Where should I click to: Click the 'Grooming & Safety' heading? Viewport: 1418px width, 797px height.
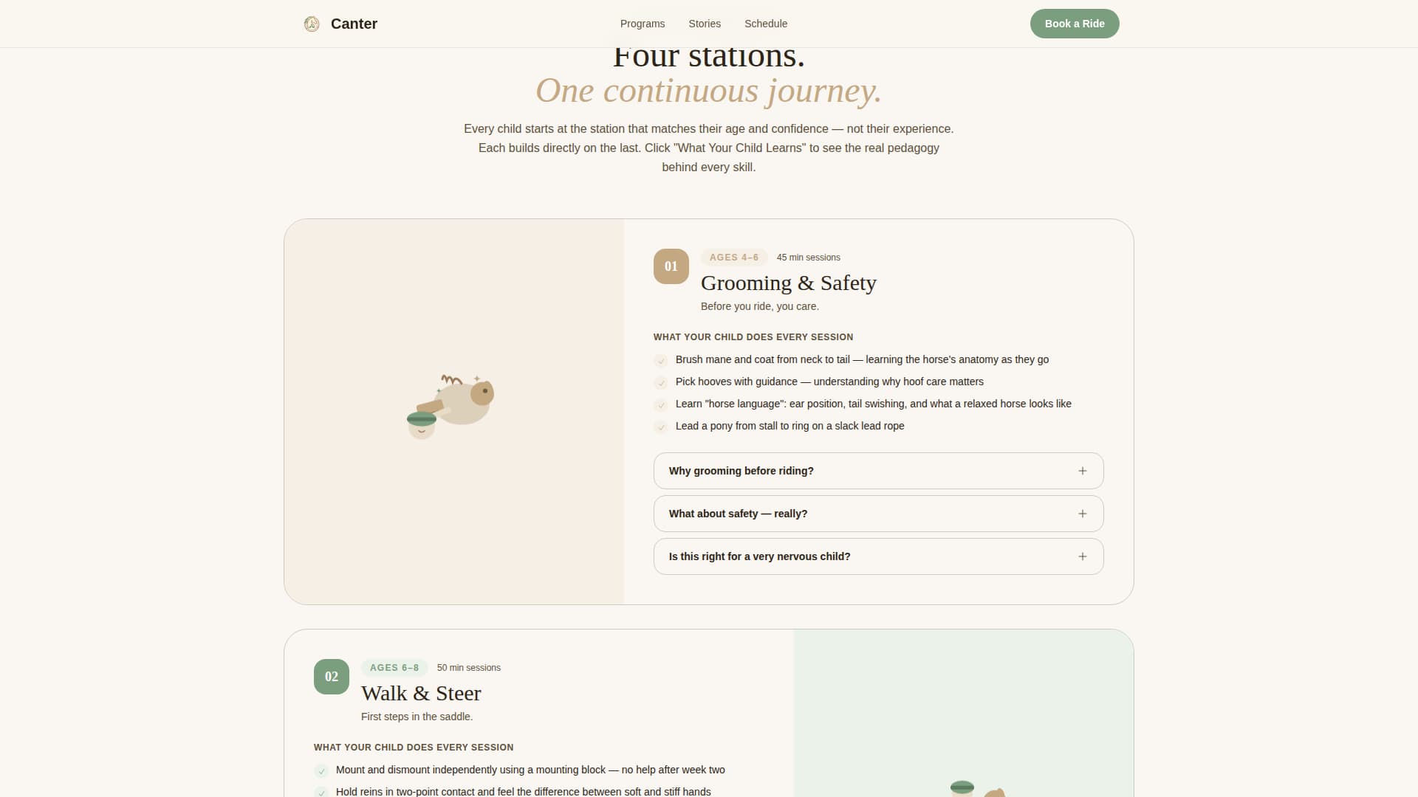[789, 283]
